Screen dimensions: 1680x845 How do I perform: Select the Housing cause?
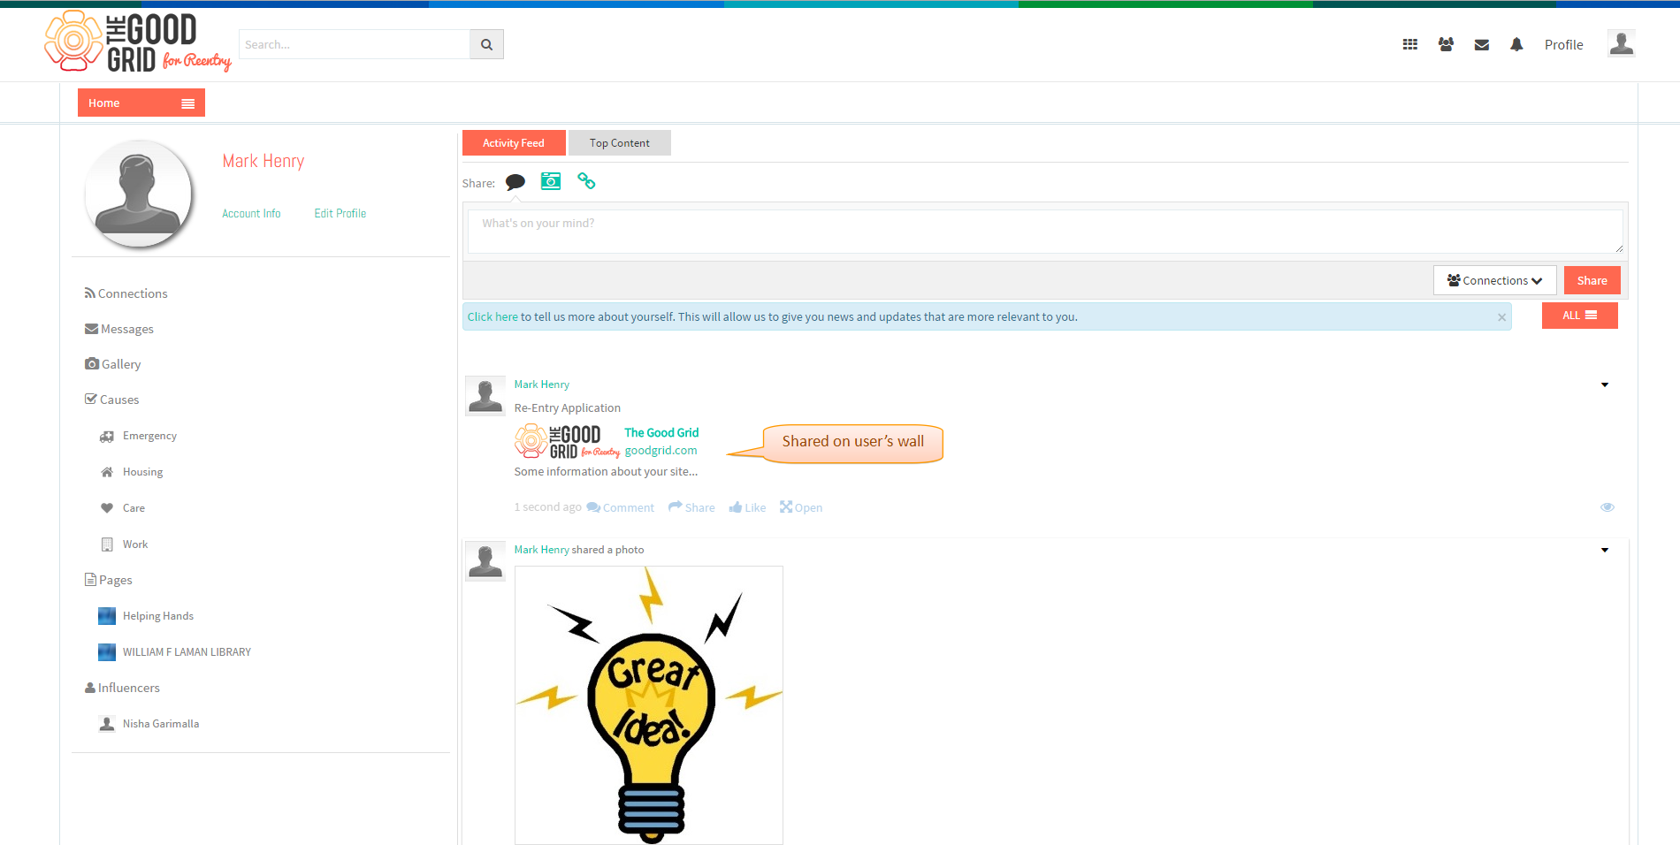[x=132, y=472]
